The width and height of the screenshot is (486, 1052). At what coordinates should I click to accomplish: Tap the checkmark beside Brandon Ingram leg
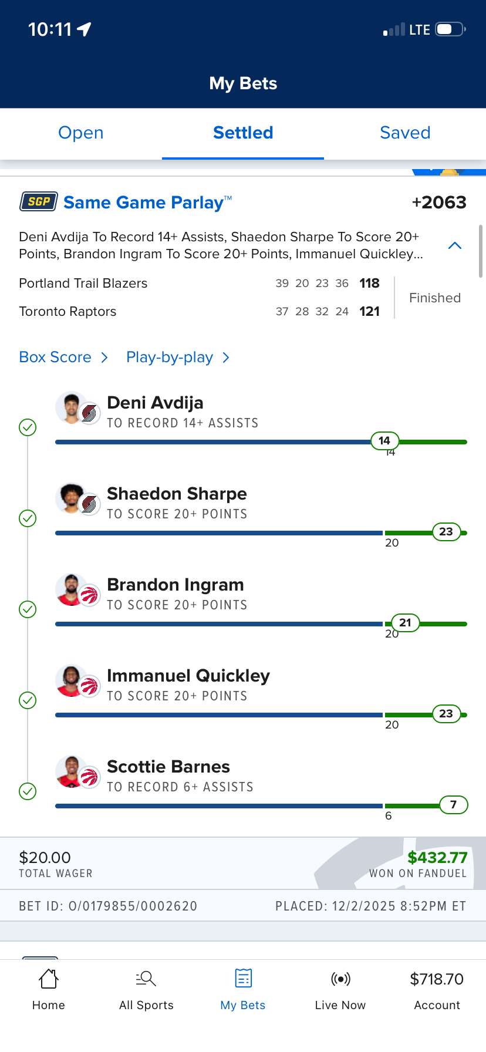(28, 609)
